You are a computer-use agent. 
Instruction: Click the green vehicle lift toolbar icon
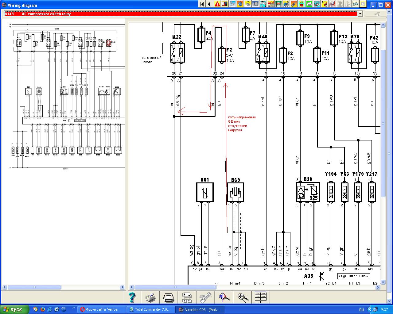point(278,4)
